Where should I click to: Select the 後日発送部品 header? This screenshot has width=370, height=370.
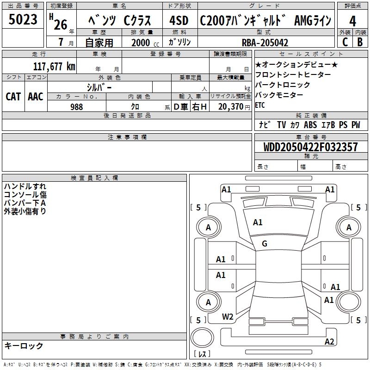127,115
